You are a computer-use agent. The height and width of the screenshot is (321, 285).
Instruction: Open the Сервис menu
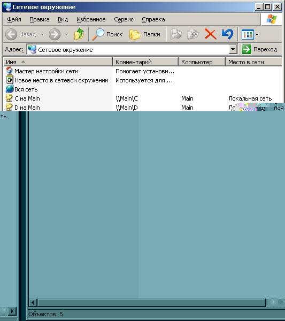124,19
